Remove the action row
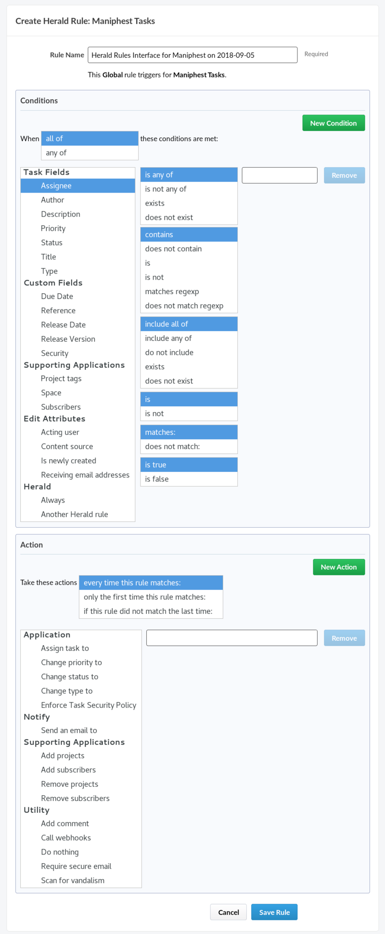Image resolution: width=385 pixels, height=934 pixels. tap(345, 638)
